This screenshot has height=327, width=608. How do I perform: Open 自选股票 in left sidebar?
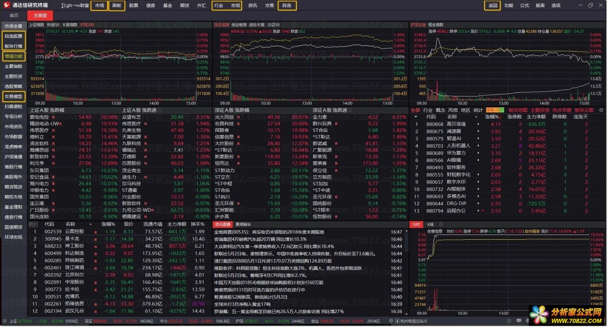(x=14, y=36)
